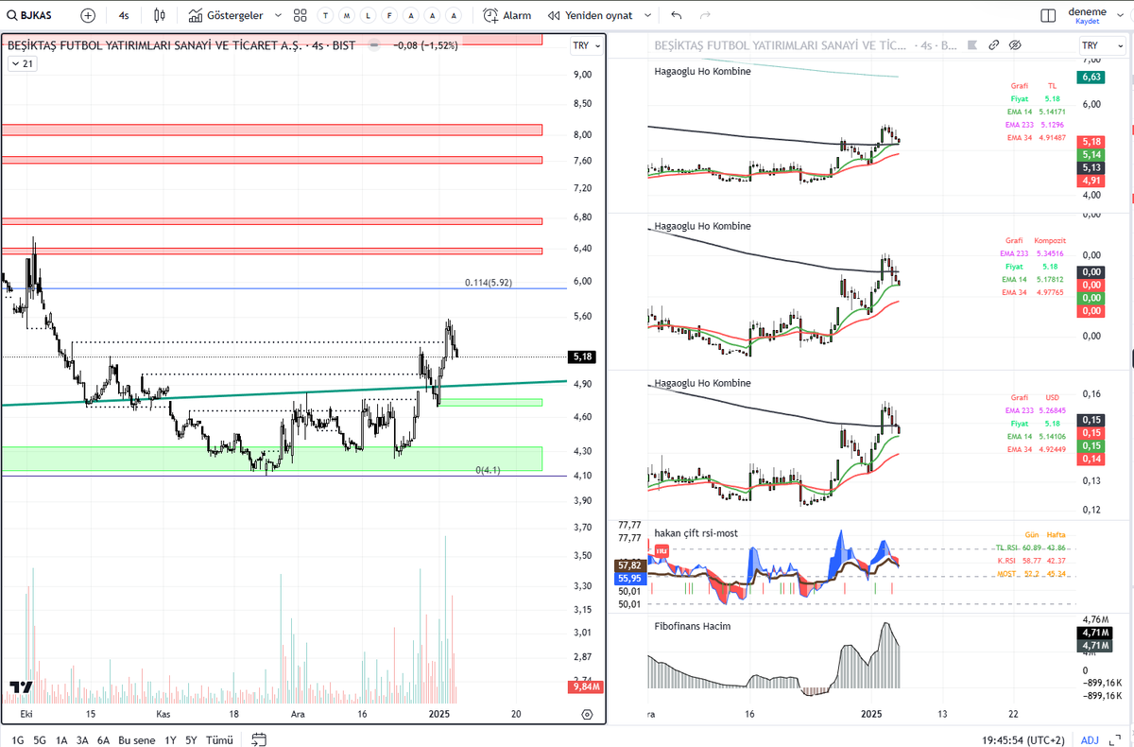Select the 6A time range

[x=103, y=740]
